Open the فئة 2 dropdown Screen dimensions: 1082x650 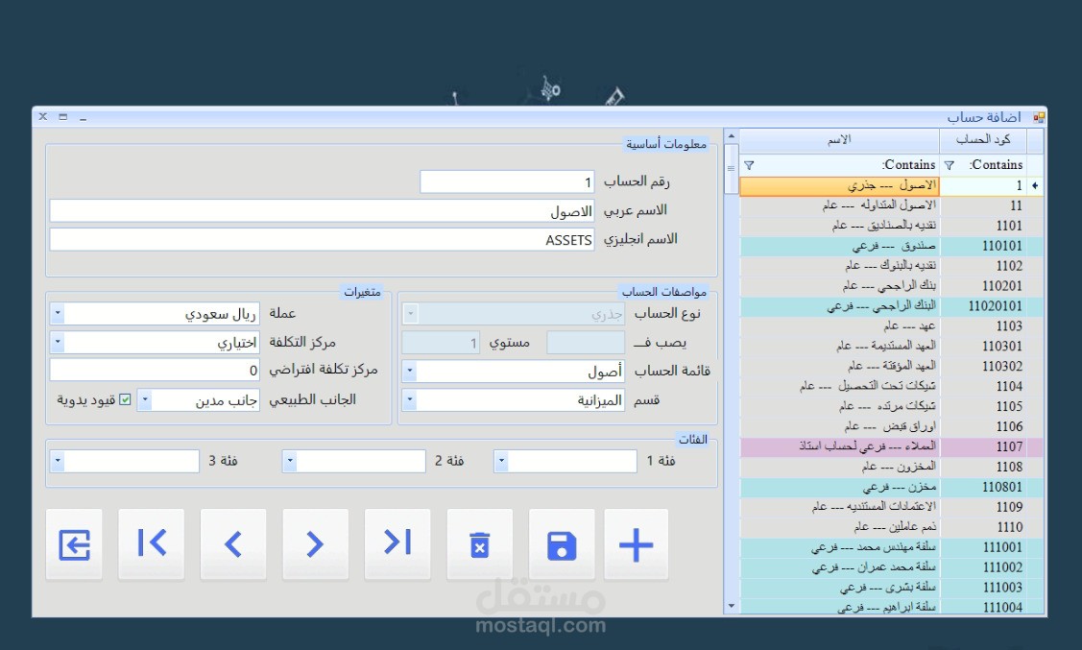tap(290, 460)
